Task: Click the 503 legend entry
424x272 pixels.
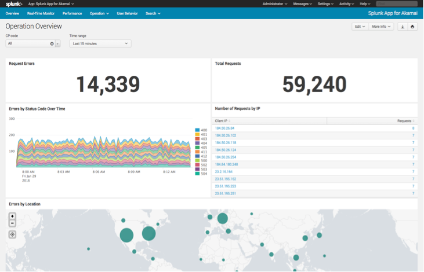Action: pos(201,169)
